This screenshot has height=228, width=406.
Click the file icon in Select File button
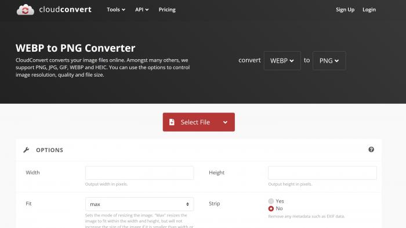pos(172,122)
